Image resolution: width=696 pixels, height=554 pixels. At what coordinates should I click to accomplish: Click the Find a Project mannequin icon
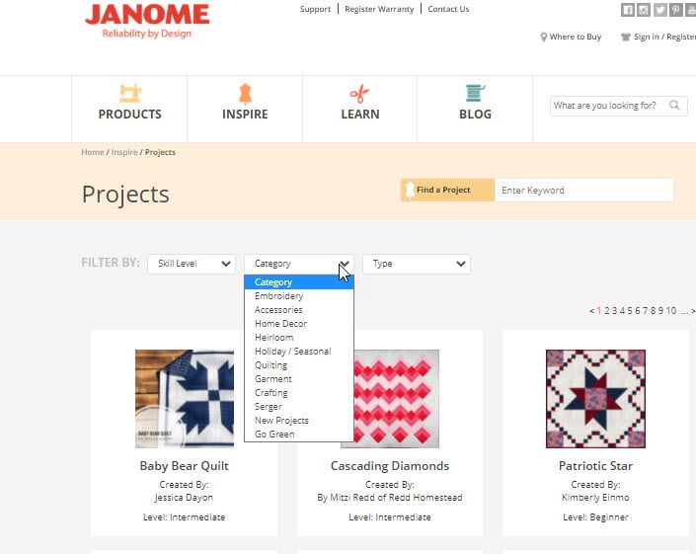[x=410, y=190]
